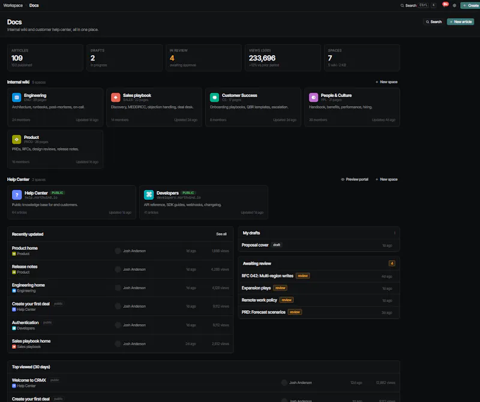Click the eye icon beside Preview portal
The width and height of the screenshot is (480, 402).
click(343, 180)
